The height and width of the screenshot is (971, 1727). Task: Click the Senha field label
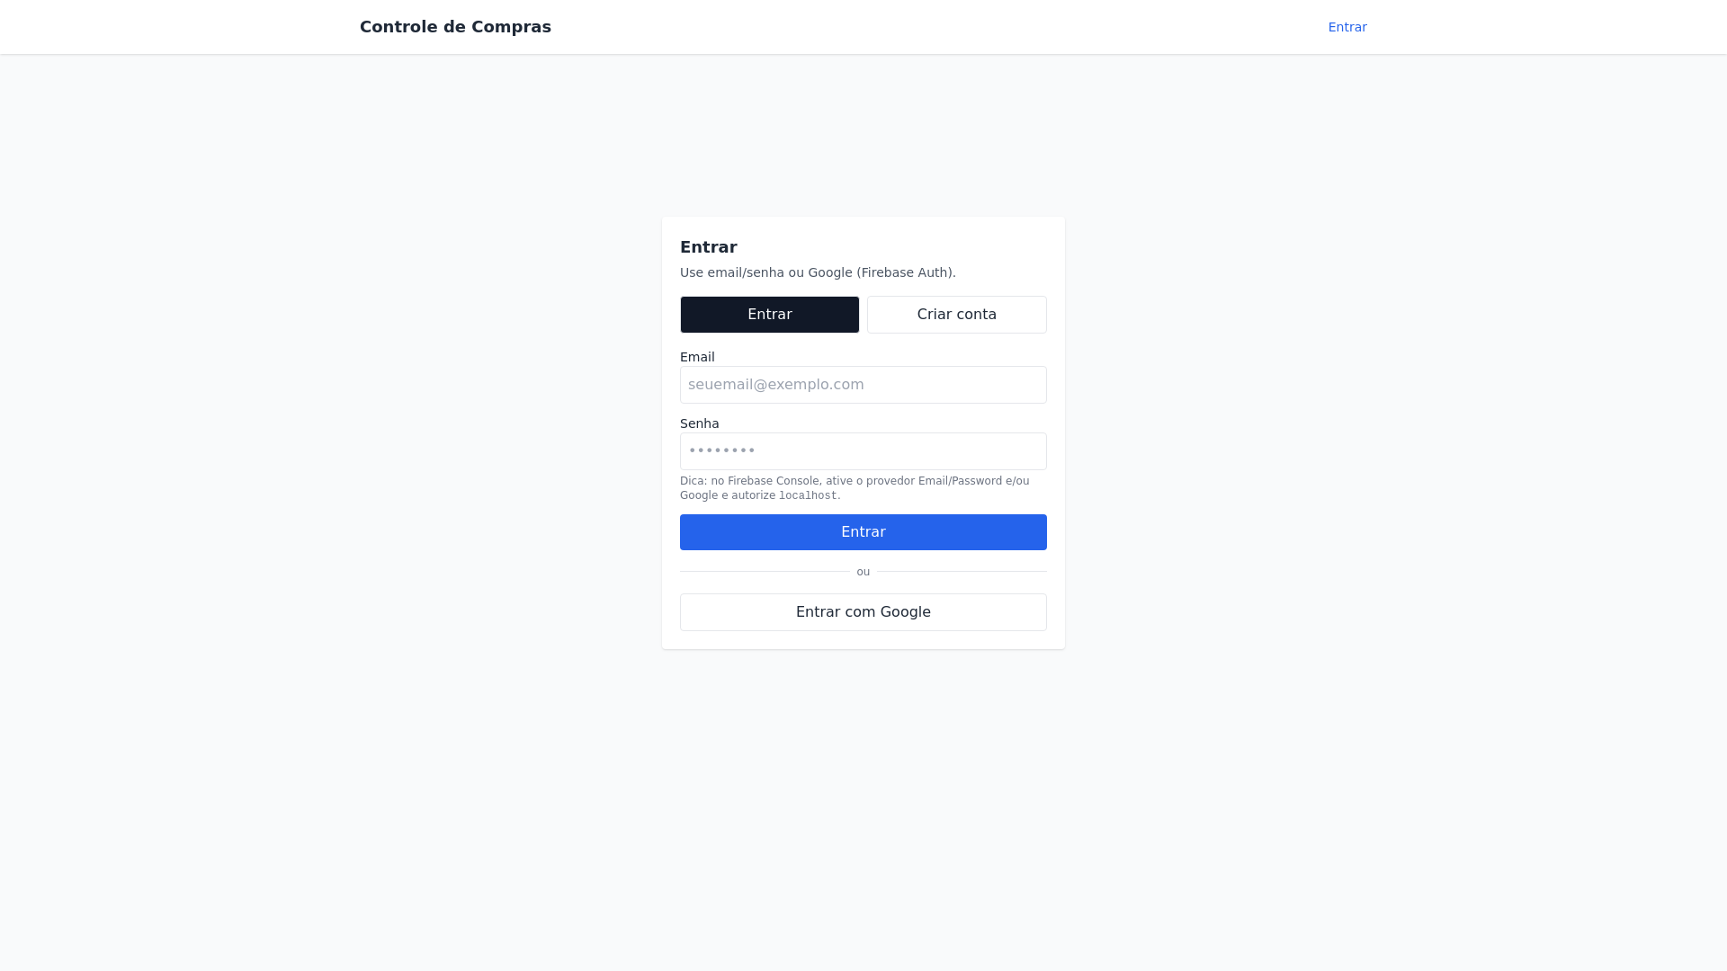pos(700,423)
